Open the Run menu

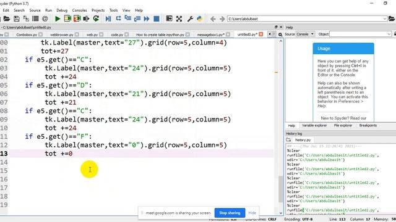(x=48, y=10)
